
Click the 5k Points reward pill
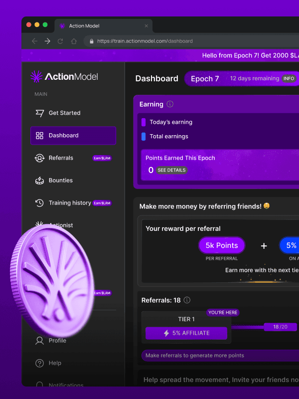[x=222, y=245]
